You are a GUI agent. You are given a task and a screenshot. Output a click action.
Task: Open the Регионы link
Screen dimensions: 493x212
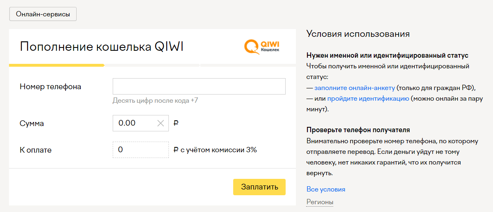(x=320, y=202)
